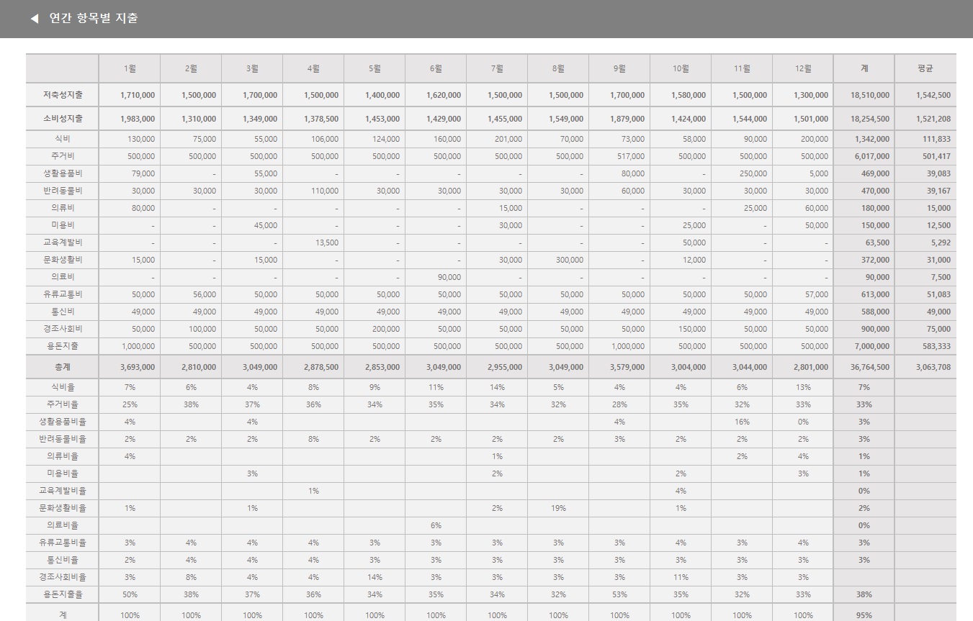Select the 주거비 average 501,417
Viewport: 973px width, 621px height.
[x=936, y=156]
